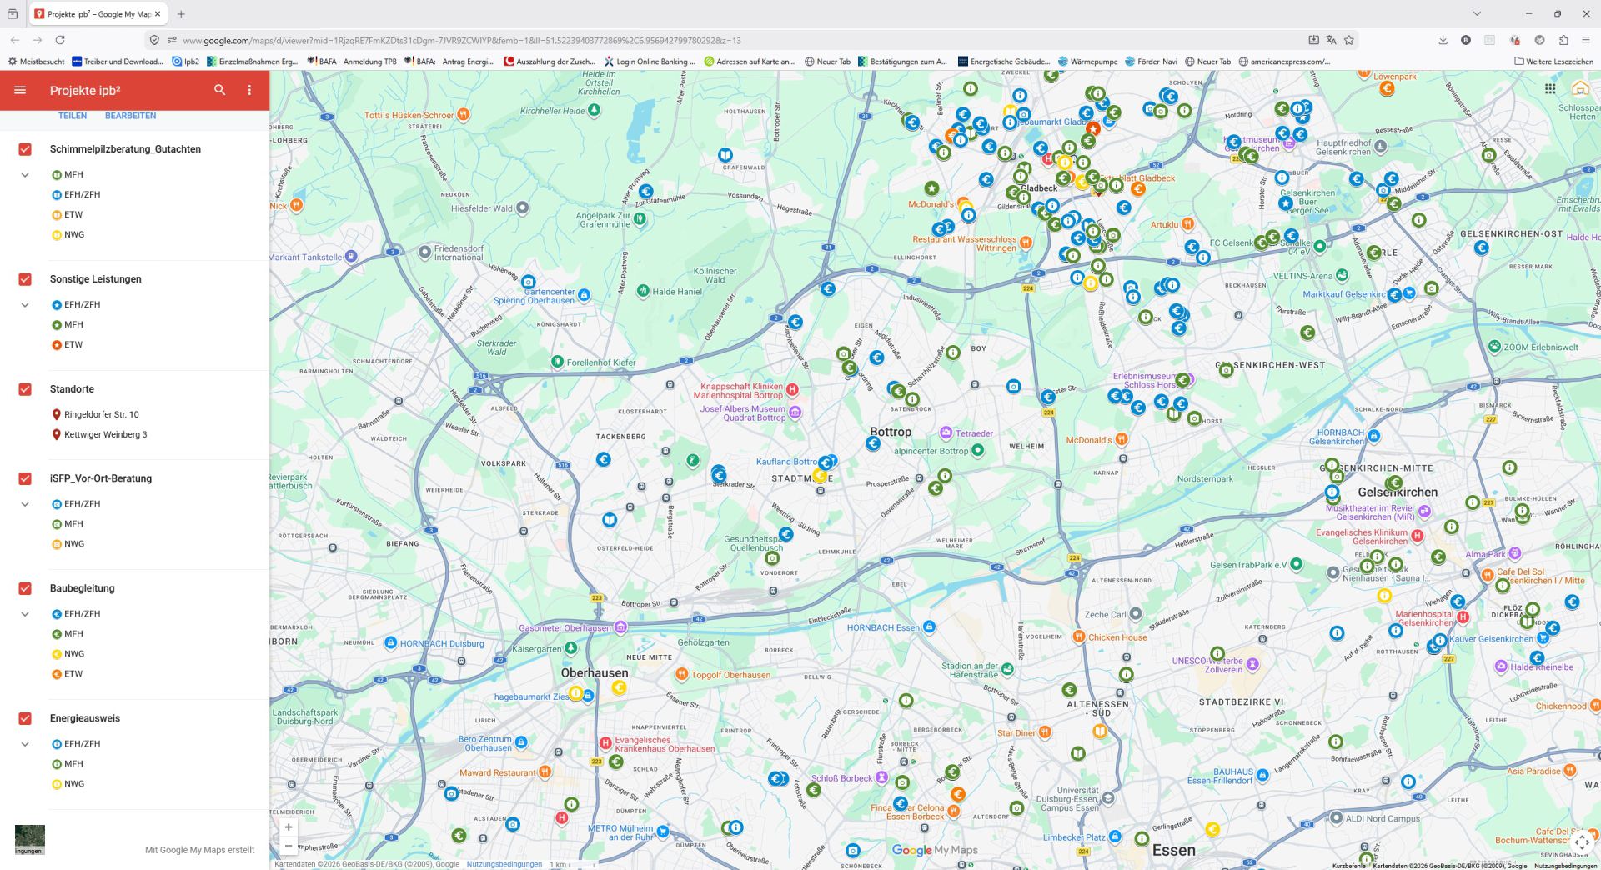Viewport: 1601px width, 870px height.
Task: Bookmark this page with the star icon
Action: [1349, 40]
